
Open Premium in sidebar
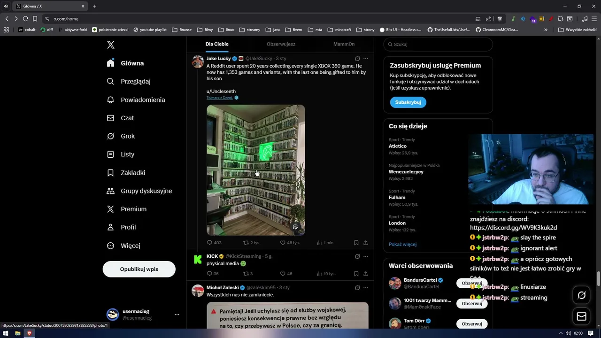(127, 209)
